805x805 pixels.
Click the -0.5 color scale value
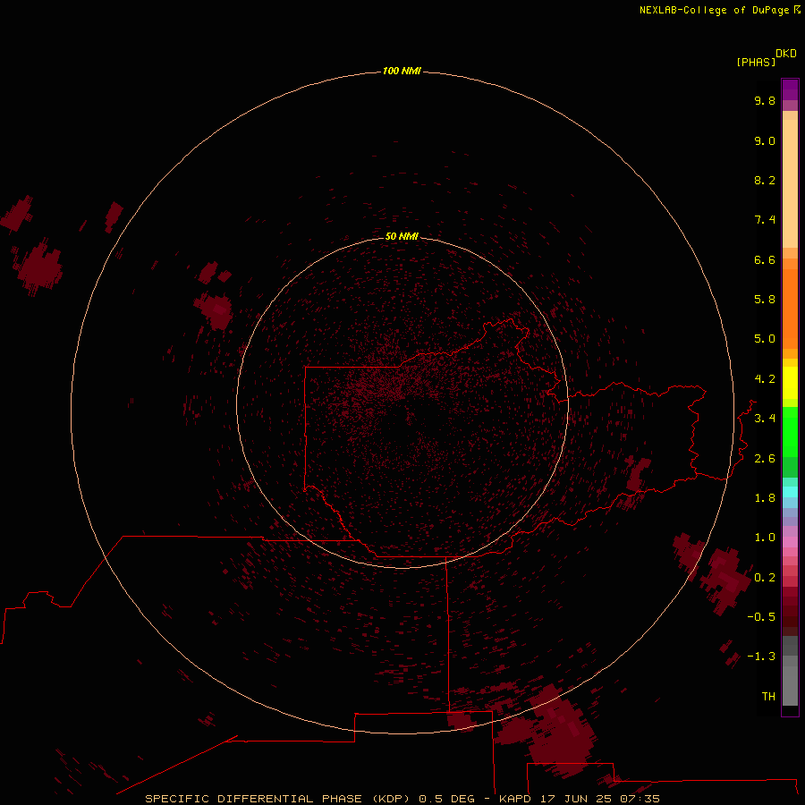pos(761,617)
